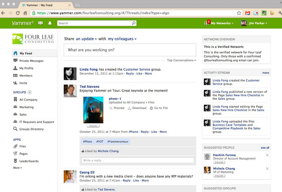Open the Sales group in sidebar
The width and height of the screenshot is (282, 192).
(x=20, y=115)
